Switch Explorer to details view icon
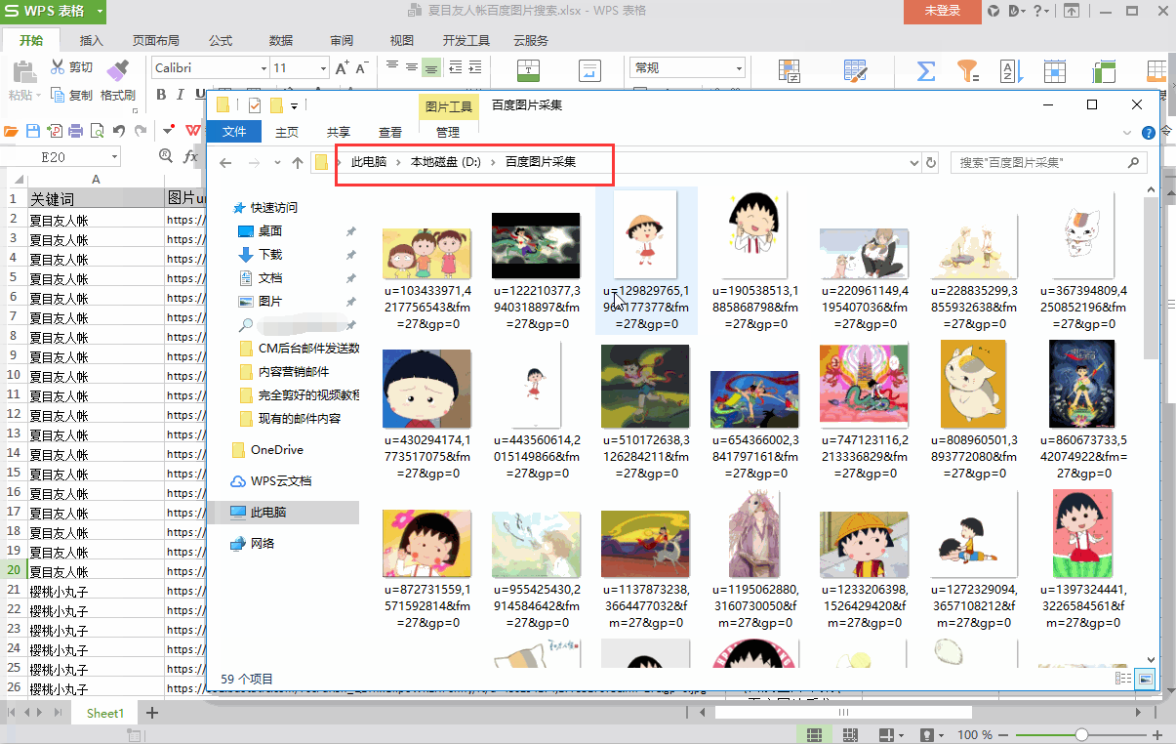The height and width of the screenshot is (744, 1176). (x=1123, y=678)
